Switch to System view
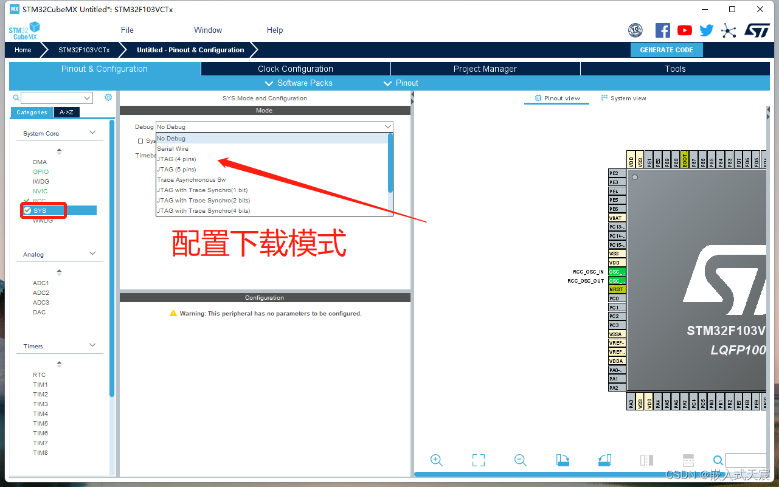The height and width of the screenshot is (487, 779). (623, 98)
